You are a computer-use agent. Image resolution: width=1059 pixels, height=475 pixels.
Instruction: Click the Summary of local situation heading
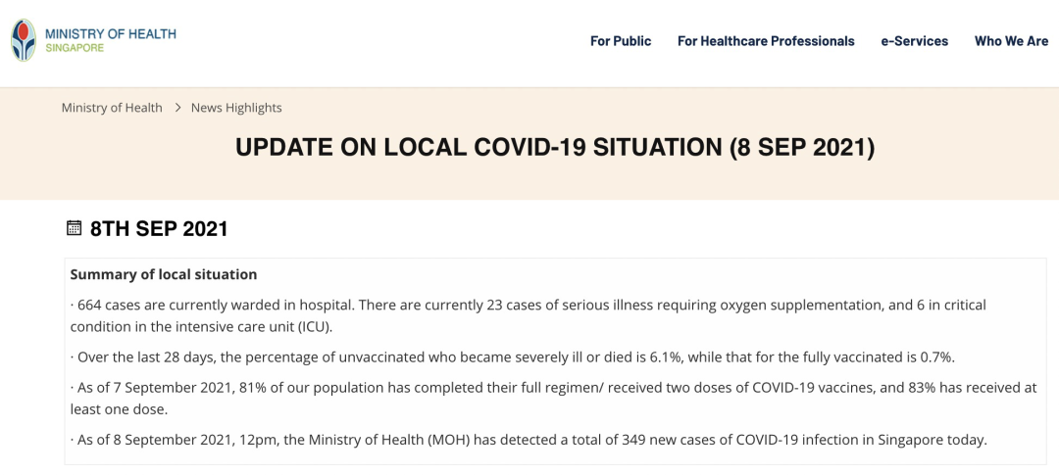[164, 274]
